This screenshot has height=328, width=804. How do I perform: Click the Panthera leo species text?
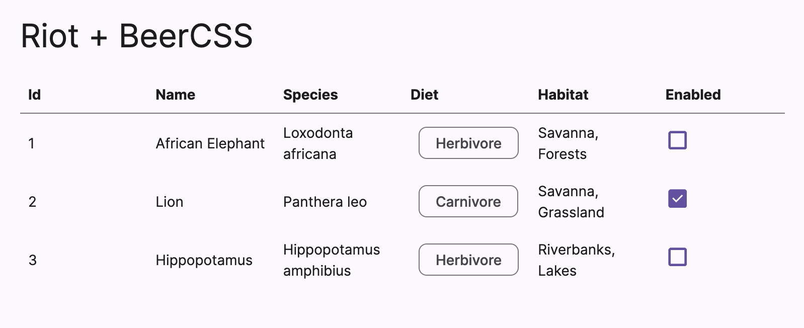click(325, 202)
